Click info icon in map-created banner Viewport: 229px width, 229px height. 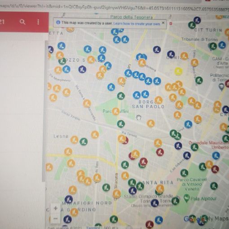(x=58, y=22)
